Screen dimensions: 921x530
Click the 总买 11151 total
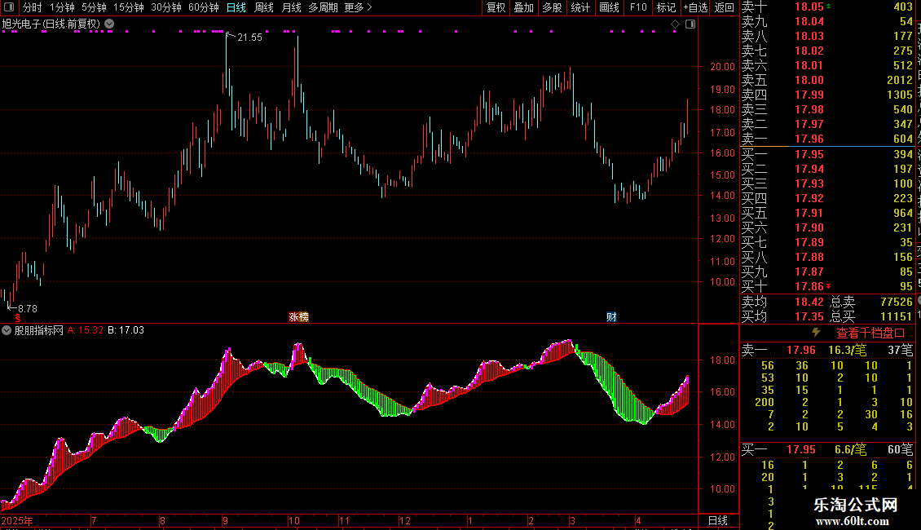[897, 316]
